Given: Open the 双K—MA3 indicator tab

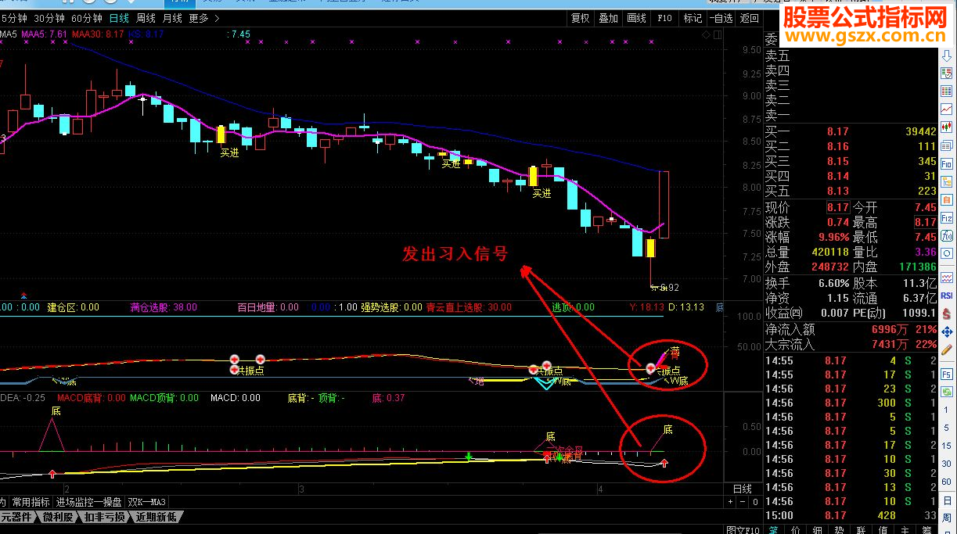Looking at the screenshot, I should (148, 502).
